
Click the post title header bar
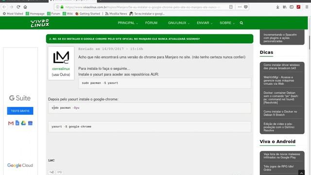(150, 39)
